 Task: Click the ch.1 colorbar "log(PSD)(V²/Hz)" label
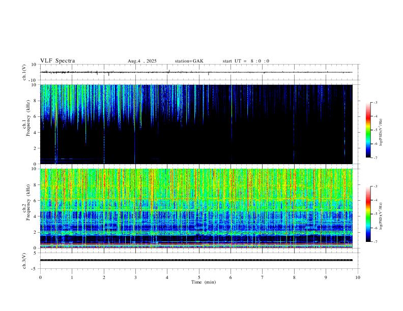381,132
